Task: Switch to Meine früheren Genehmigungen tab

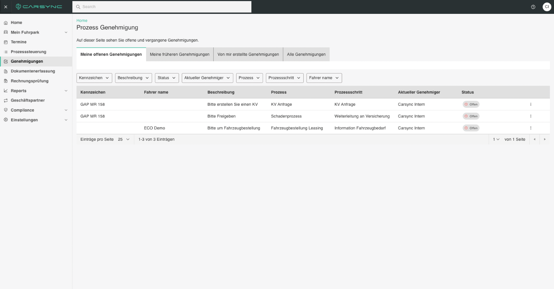Action: click(x=180, y=54)
